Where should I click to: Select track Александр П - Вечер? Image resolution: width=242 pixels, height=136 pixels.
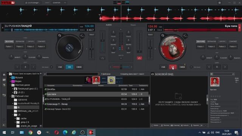coord(96,104)
